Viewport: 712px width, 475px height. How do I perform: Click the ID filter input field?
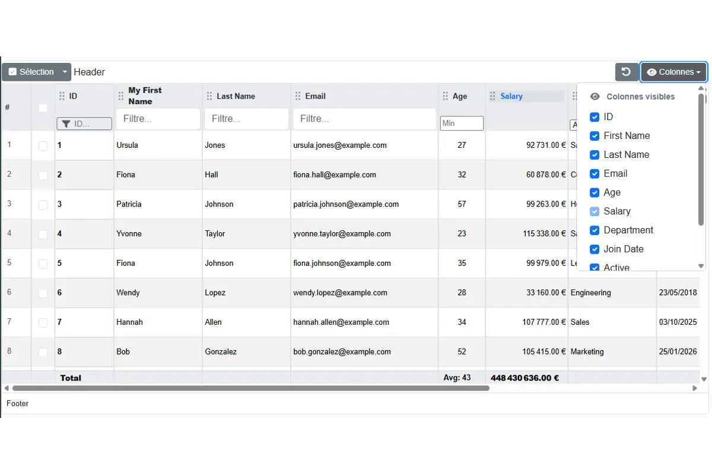(84, 123)
